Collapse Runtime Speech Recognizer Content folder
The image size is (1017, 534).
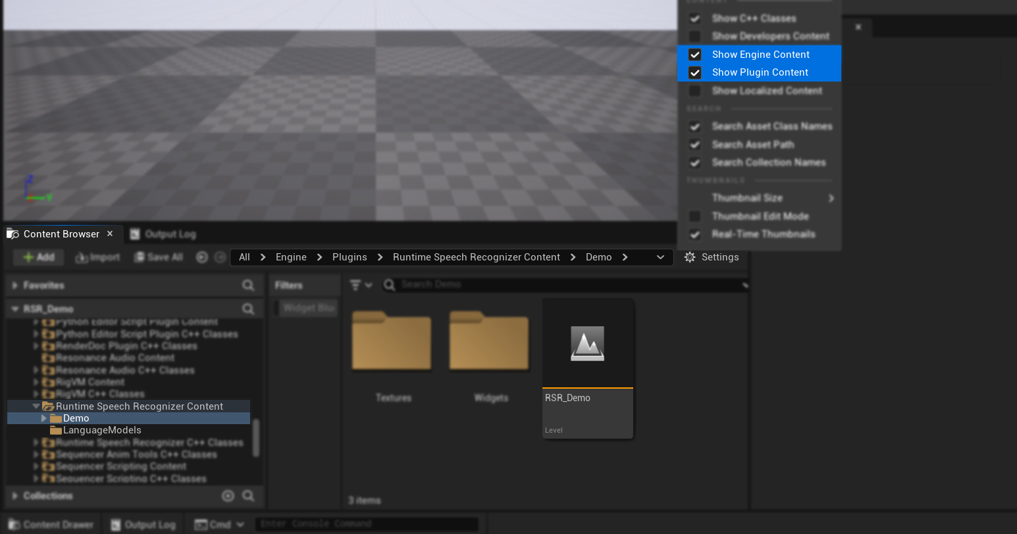[x=36, y=406]
